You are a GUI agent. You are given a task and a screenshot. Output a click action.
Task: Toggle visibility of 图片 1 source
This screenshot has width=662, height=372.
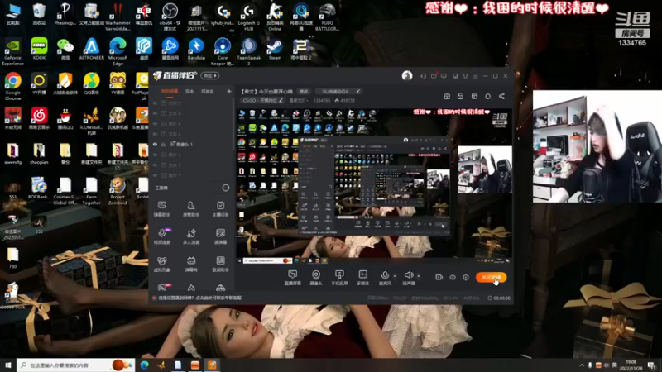[155, 175]
